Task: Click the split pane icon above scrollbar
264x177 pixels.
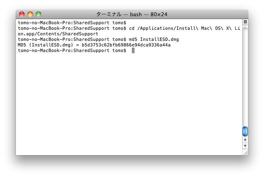Action: coord(245,22)
